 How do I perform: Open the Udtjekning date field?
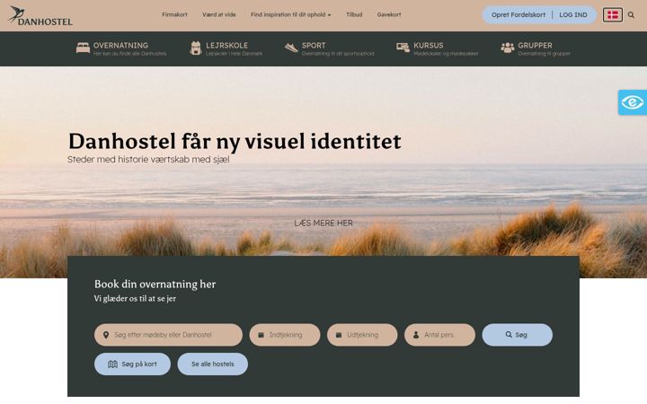coord(362,335)
